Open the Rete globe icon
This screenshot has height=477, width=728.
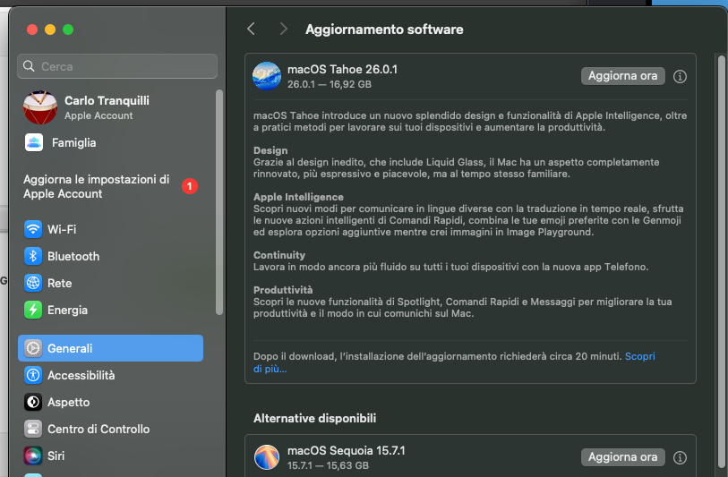tap(33, 283)
